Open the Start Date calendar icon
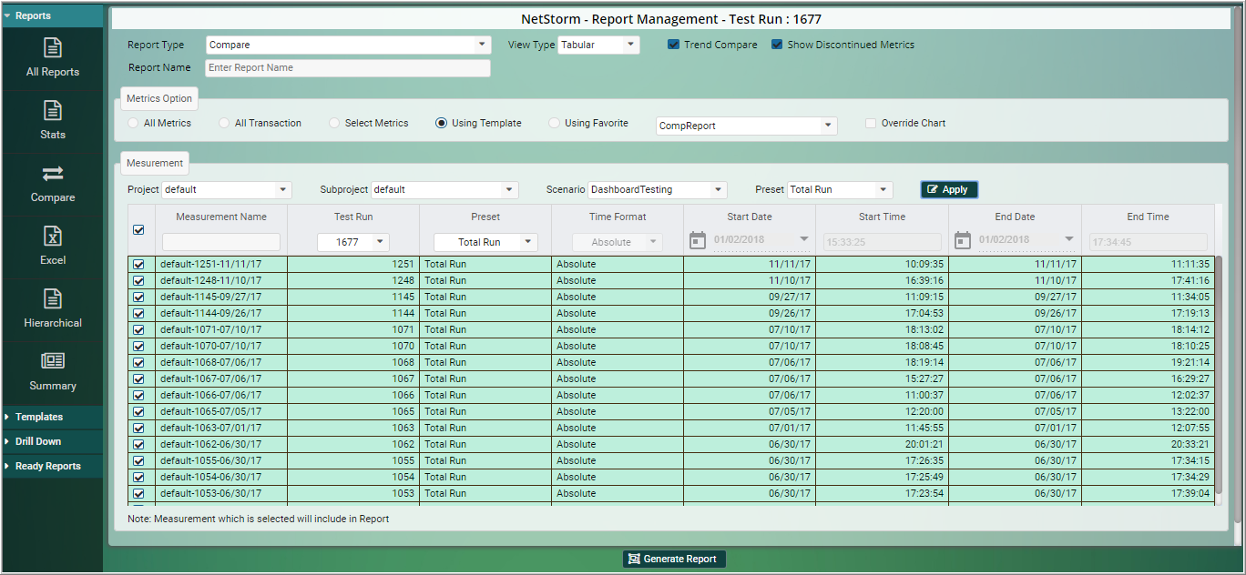 698,240
